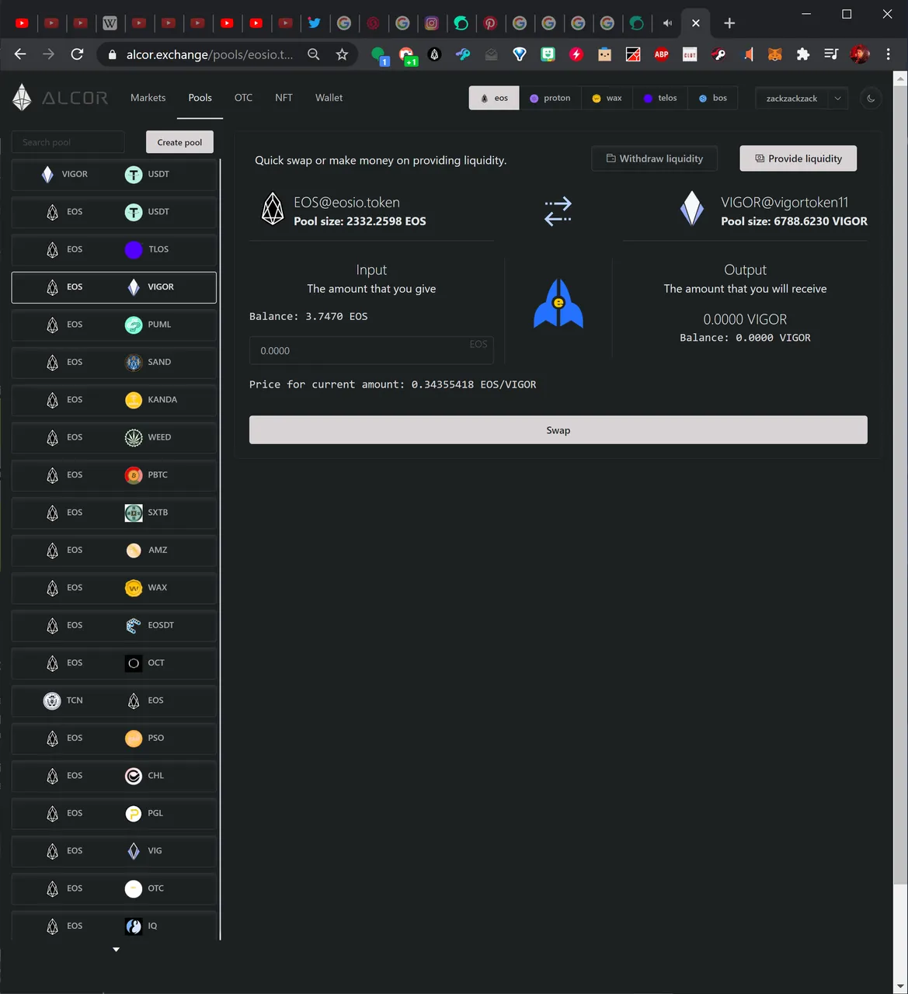Click the PSO token icon
Viewport: 908px width, 994px height.
click(134, 739)
